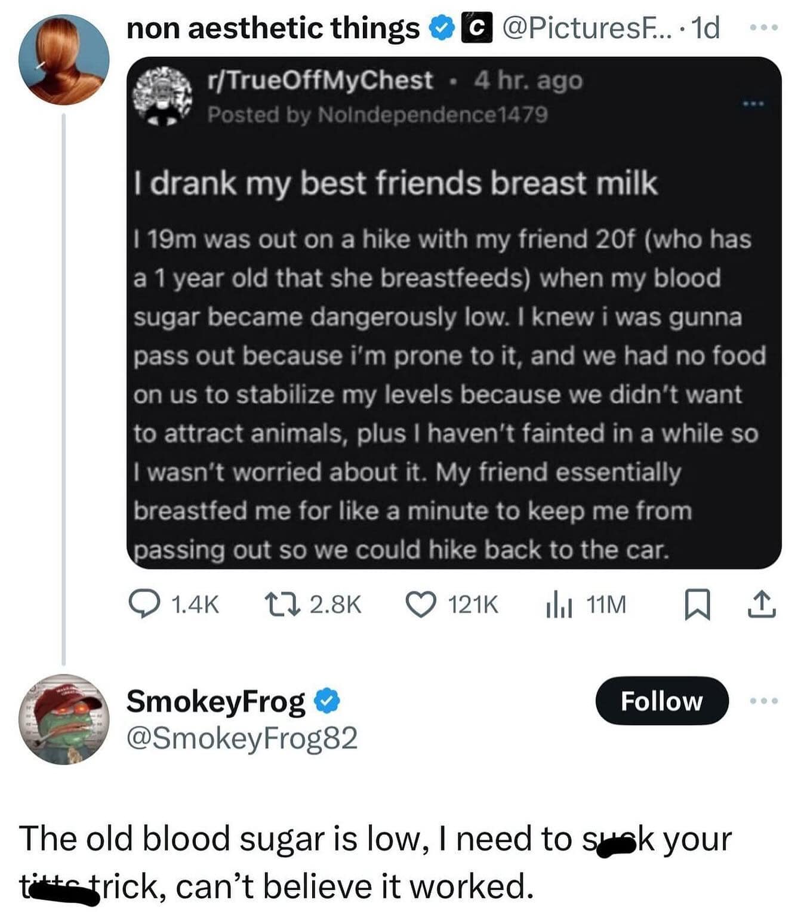The image size is (801, 918).
Task: Click the blue verified badge near SmokeyFrog
Action: pos(327,701)
